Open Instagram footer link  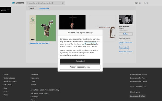[35, 78]
